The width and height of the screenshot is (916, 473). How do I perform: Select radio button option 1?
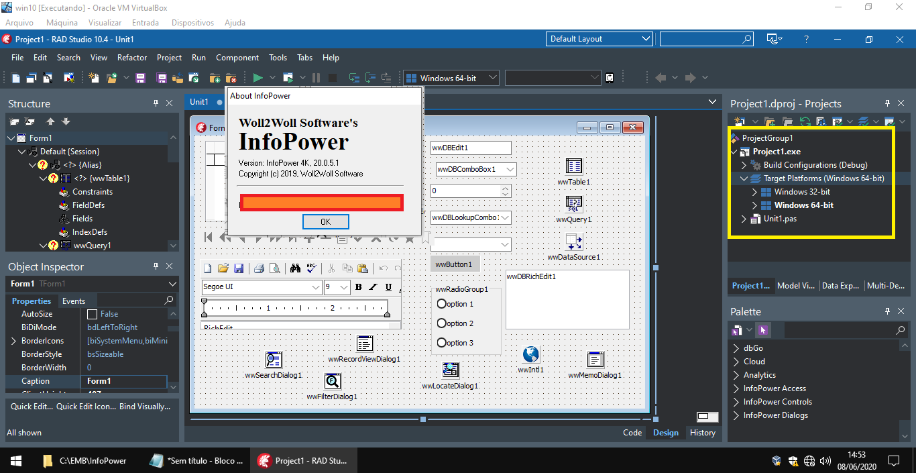tap(442, 304)
